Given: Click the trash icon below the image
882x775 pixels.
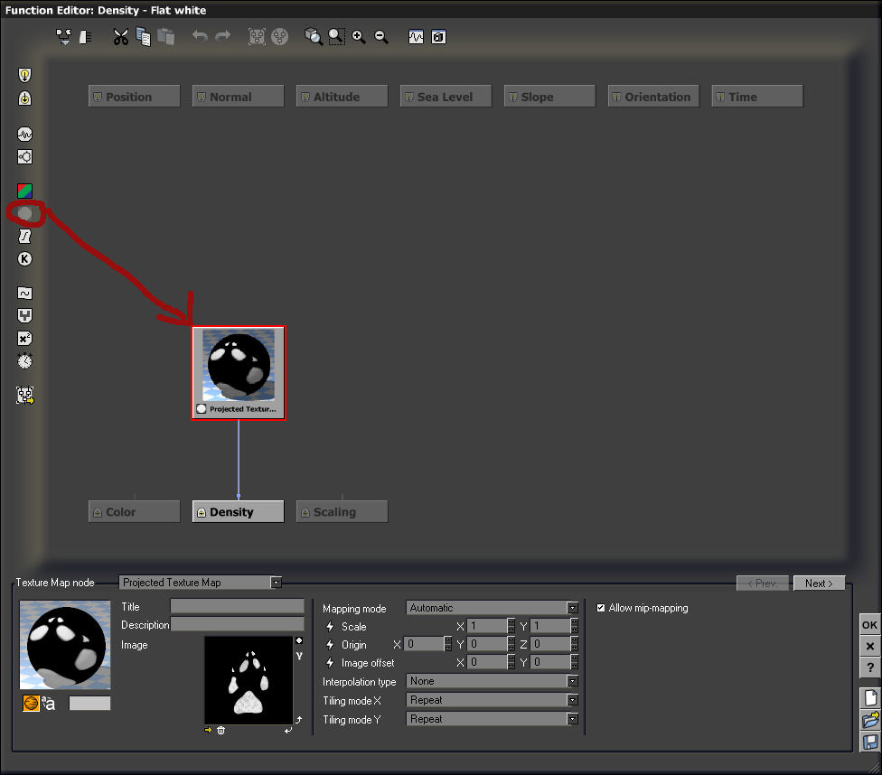Looking at the screenshot, I should coord(221,730).
